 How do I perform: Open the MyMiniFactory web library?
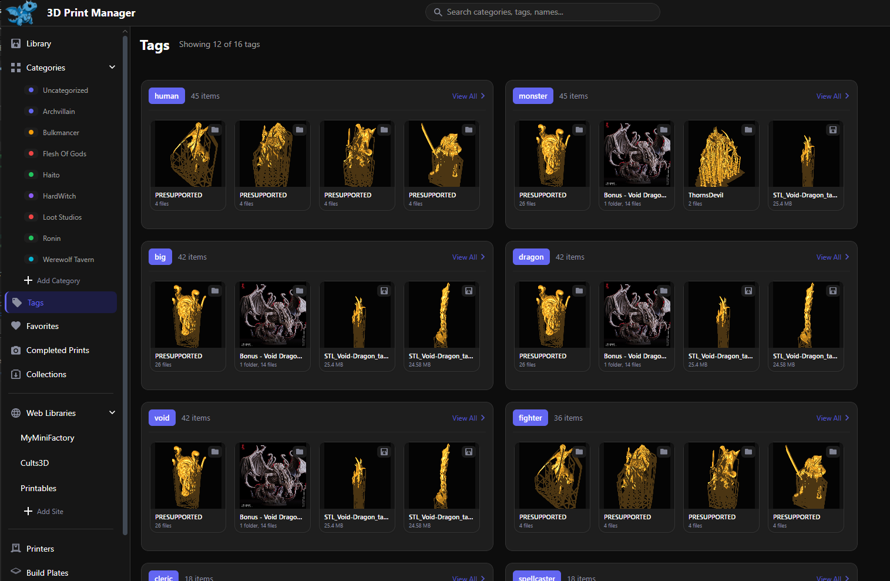pos(48,438)
